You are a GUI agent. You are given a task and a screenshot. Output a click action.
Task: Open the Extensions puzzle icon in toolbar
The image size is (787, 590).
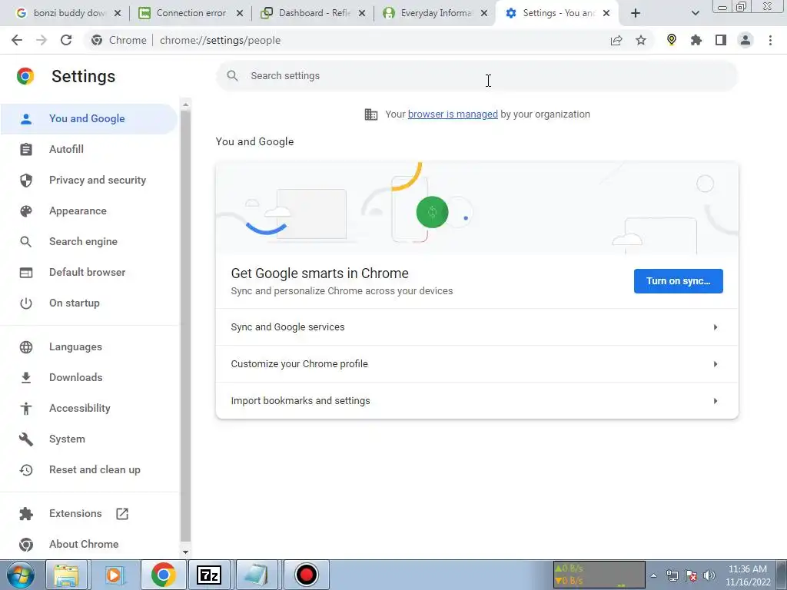(x=696, y=40)
